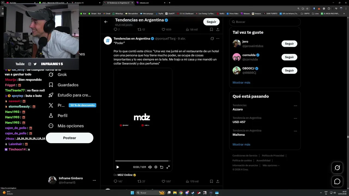Open WhatsApp bookmark in bookmarks bar
This screenshot has width=349, height=196.
coord(118,13)
